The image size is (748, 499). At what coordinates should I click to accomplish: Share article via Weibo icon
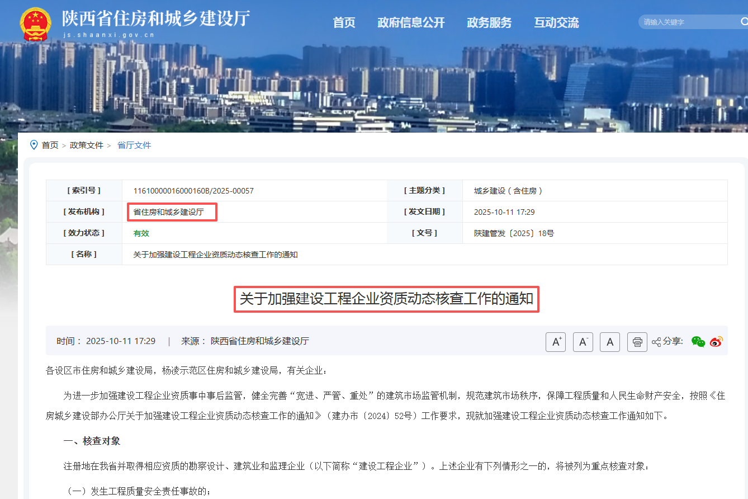click(716, 342)
